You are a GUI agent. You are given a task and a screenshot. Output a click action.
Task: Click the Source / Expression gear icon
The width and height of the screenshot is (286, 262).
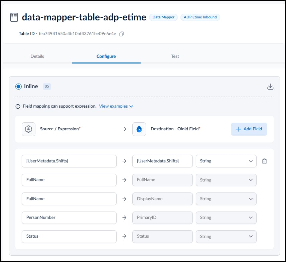(28, 129)
